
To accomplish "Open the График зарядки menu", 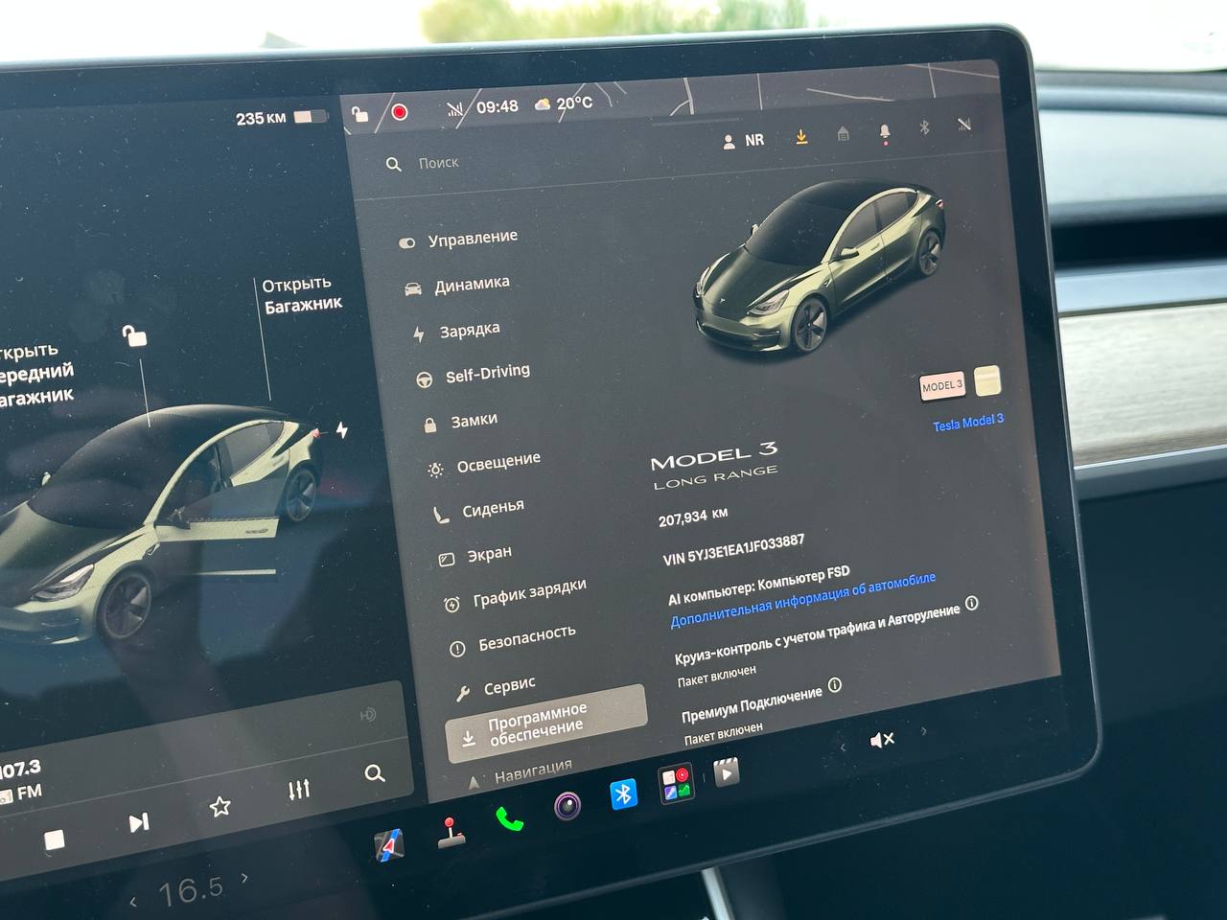I will [x=515, y=594].
